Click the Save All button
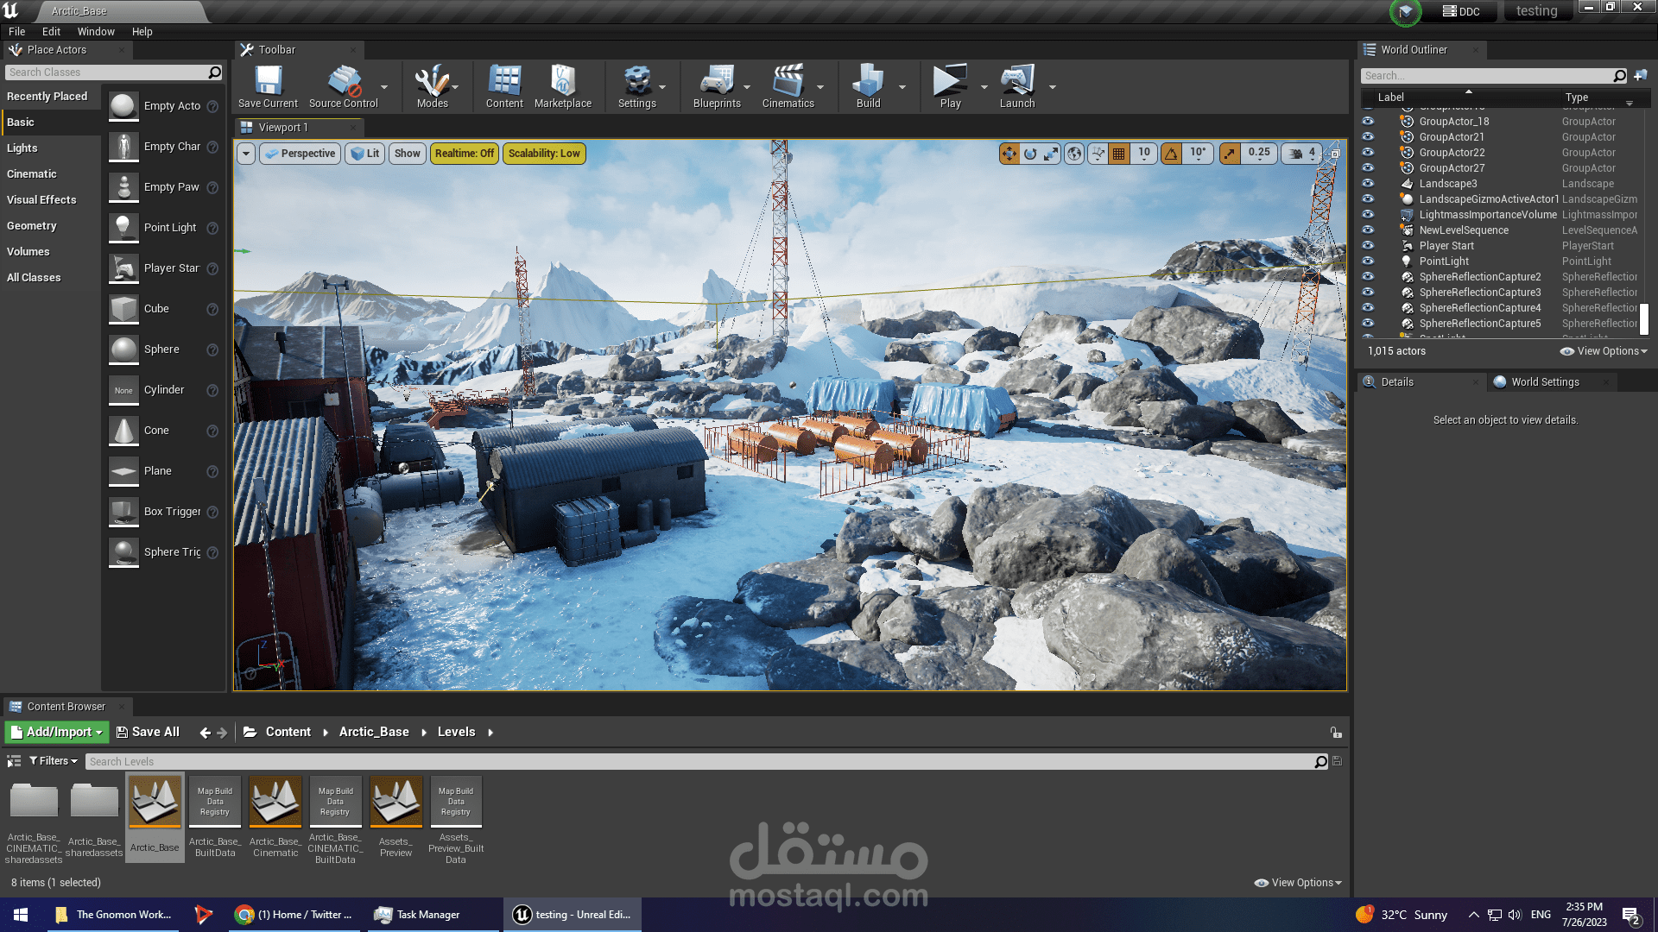The height and width of the screenshot is (932, 1658). [148, 732]
